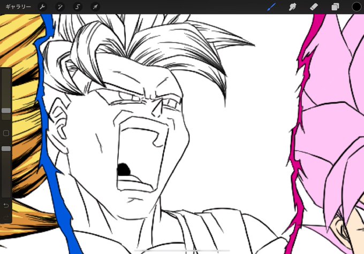Open the Layers panel
The image size is (364, 254).
coord(335,7)
